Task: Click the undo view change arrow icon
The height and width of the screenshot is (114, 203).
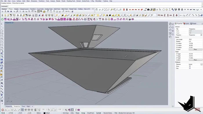Action: (115, 10)
